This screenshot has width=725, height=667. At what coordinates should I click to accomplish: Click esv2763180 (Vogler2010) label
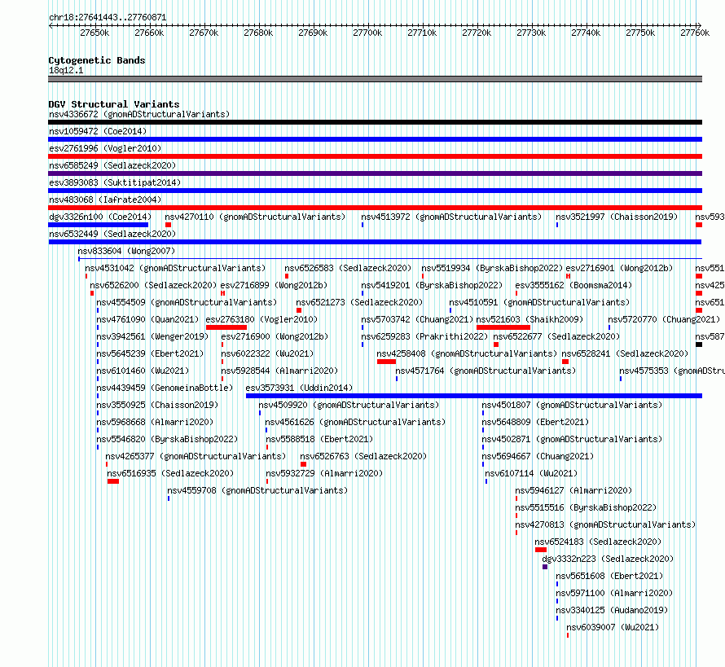(261, 319)
